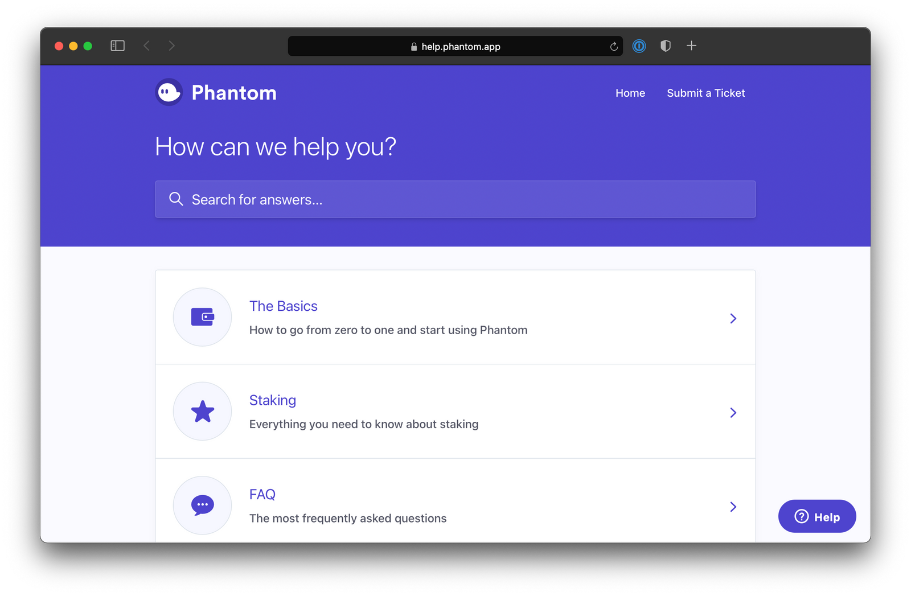This screenshot has height=596, width=911.
Task: Click the help.phantom.app address bar
Action: [x=454, y=47]
